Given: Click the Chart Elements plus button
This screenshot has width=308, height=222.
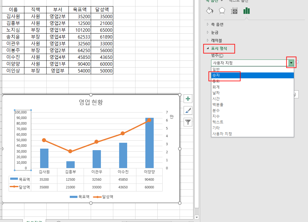Looking at the screenshot, I should coord(188,99).
